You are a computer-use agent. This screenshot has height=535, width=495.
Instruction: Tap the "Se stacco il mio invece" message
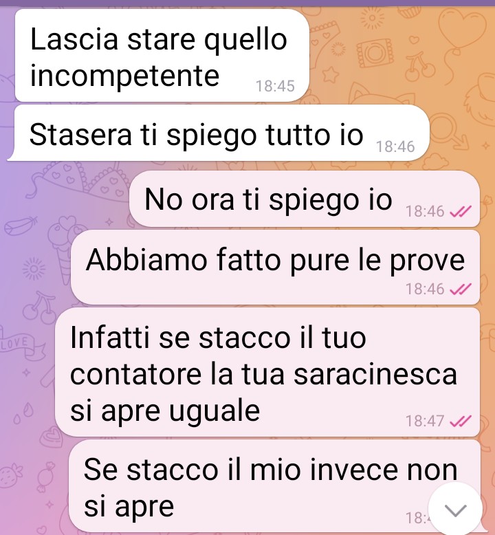pyautogui.click(x=274, y=486)
